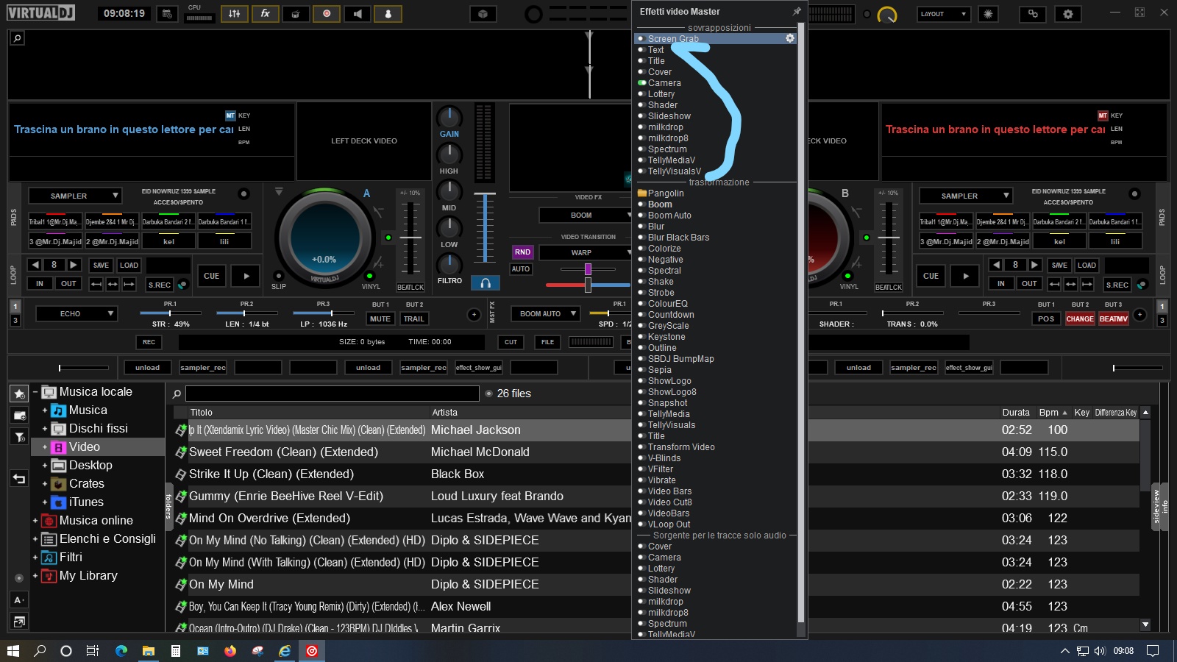1177x662 pixels.
Task: Expand the Musica online tree node
Action: coord(35,521)
